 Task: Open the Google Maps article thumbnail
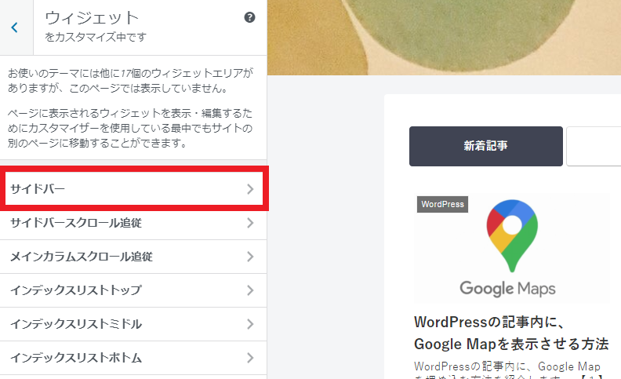click(x=512, y=248)
